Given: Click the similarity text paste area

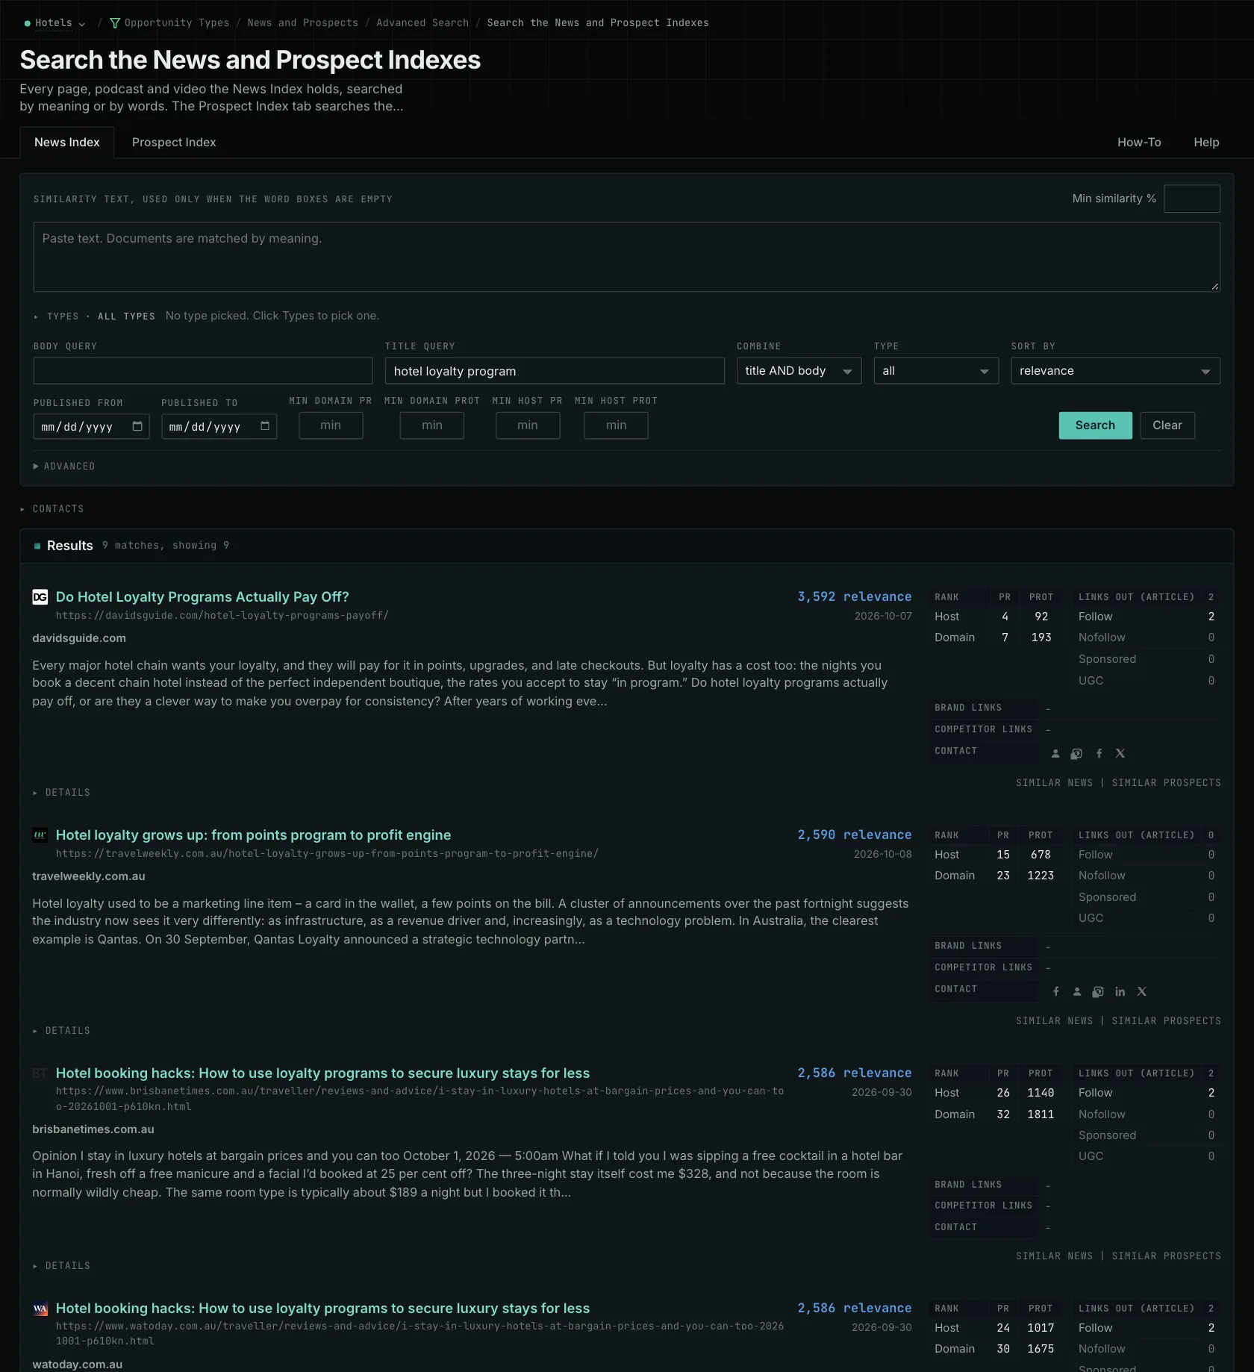Looking at the screenshot, I should (x=627, y=257).
